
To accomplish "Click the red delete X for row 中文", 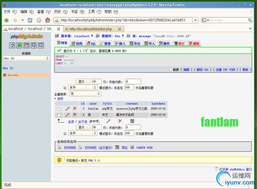I will pyautogui.click(x=75, y=115).
